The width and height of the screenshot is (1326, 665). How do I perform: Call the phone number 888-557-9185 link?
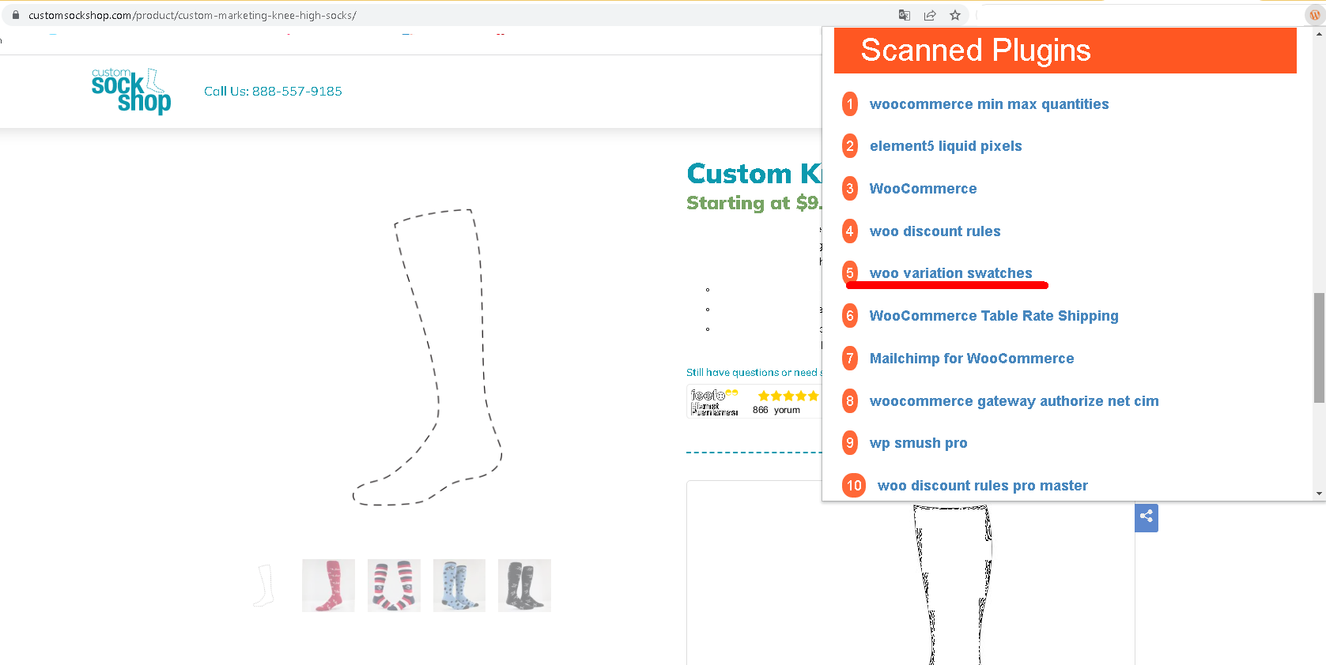click(x=273, y=91)
